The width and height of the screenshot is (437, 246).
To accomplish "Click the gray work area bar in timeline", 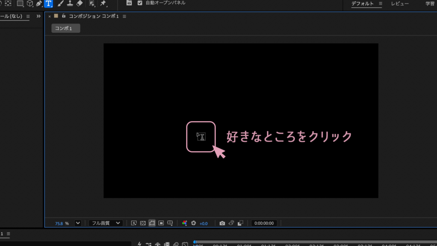I will pyautogui.click(x=316, y=242).
